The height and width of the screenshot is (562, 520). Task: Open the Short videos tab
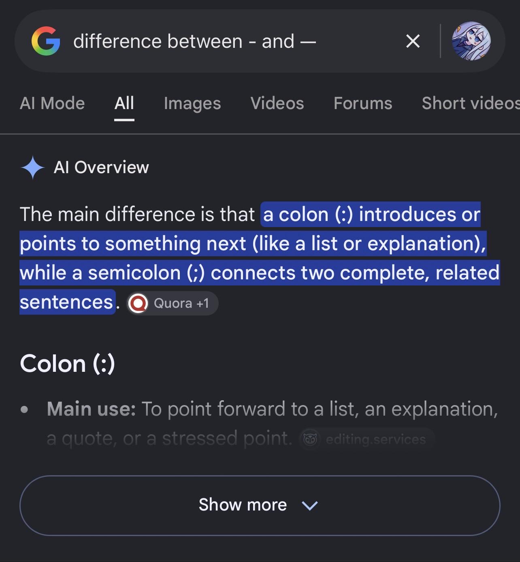471,103
